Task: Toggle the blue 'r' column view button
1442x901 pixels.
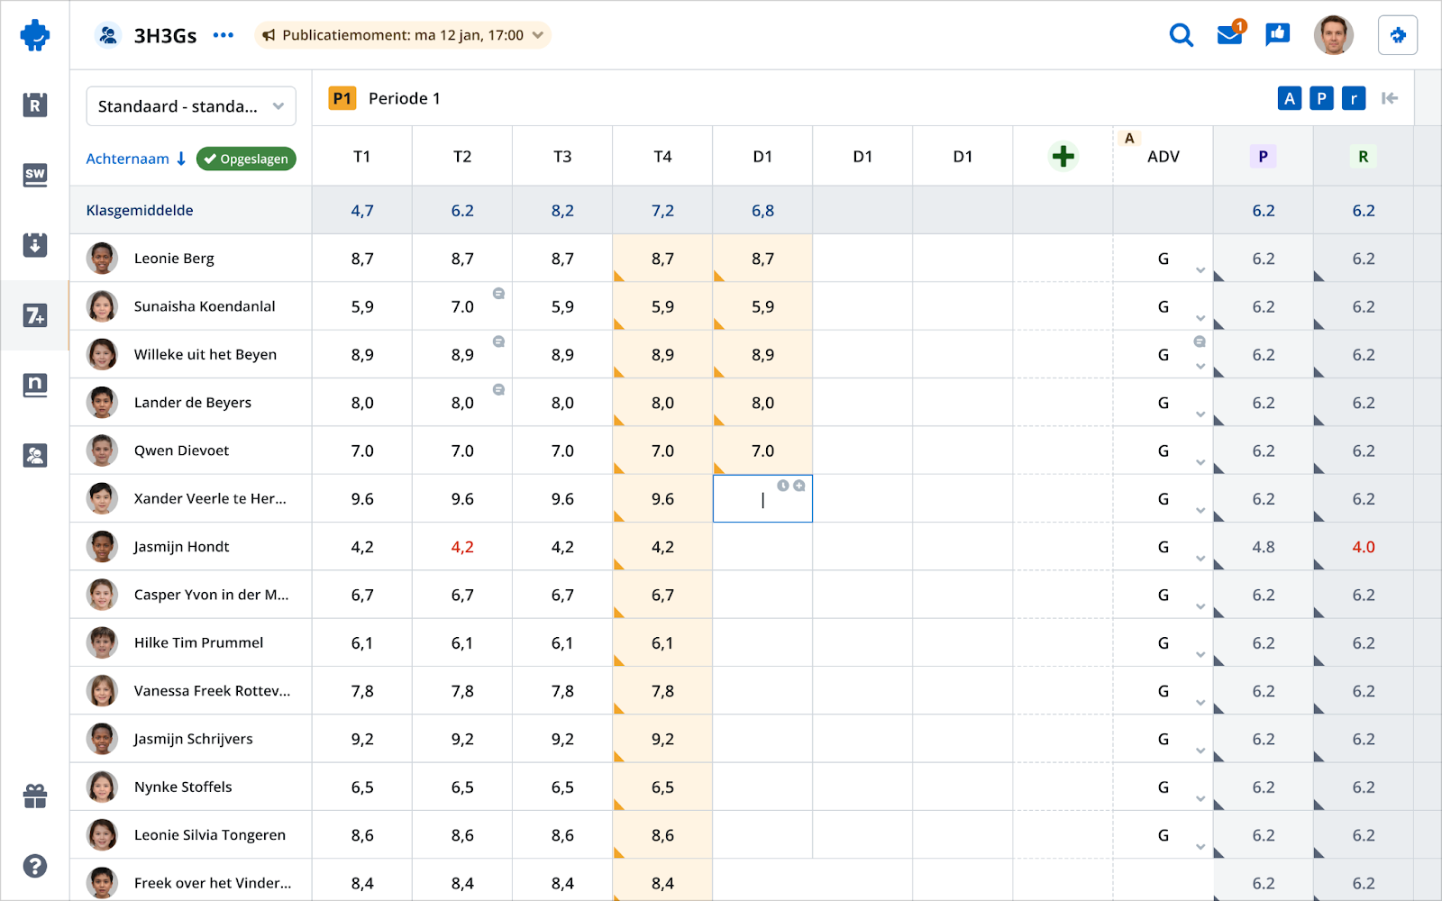Action: coord(1353,98)
